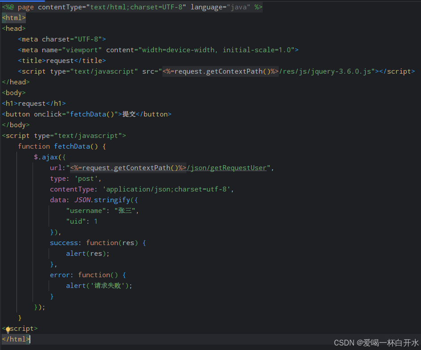Select the "username": "张三" entry
The image size is (421, 350).
click(102, 211)
